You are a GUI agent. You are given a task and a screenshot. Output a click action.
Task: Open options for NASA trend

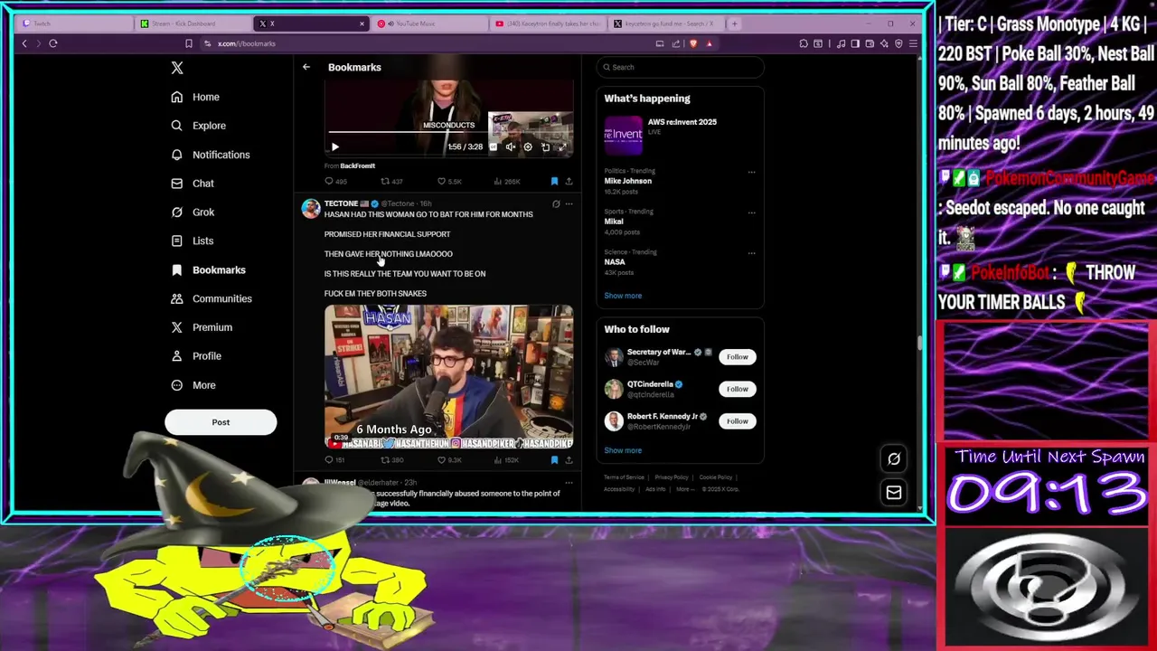click(x=751, y=253)
